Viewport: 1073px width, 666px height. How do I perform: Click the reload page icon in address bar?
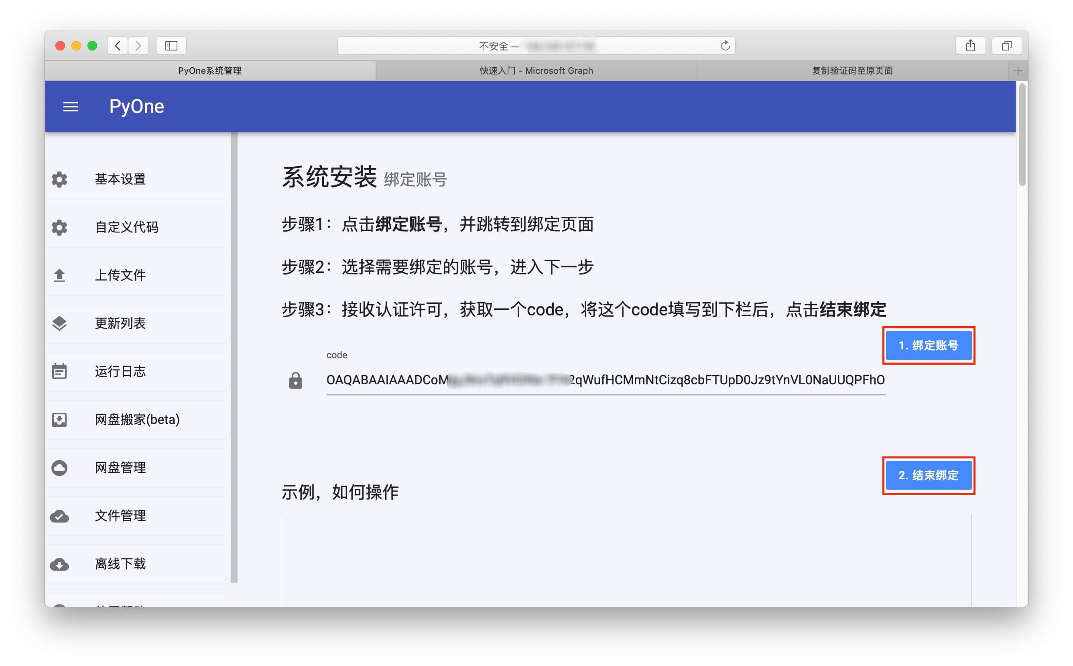pyautogui.click(x=725, y=46)
